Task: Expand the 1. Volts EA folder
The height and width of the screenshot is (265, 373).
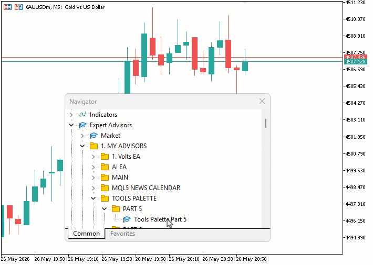Action: click(94, 157)
